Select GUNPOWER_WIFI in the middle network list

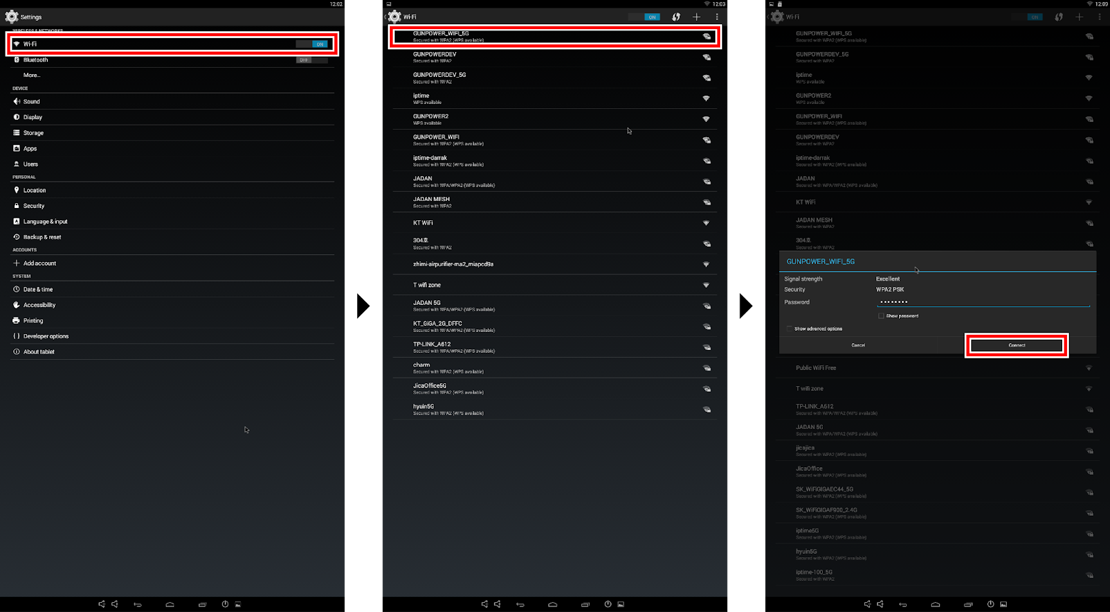click(555, 140)
